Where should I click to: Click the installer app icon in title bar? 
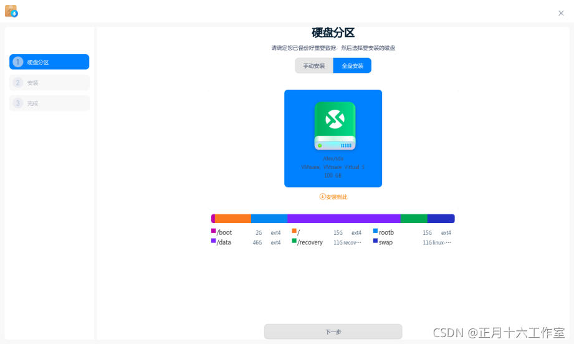coord(11,11)
